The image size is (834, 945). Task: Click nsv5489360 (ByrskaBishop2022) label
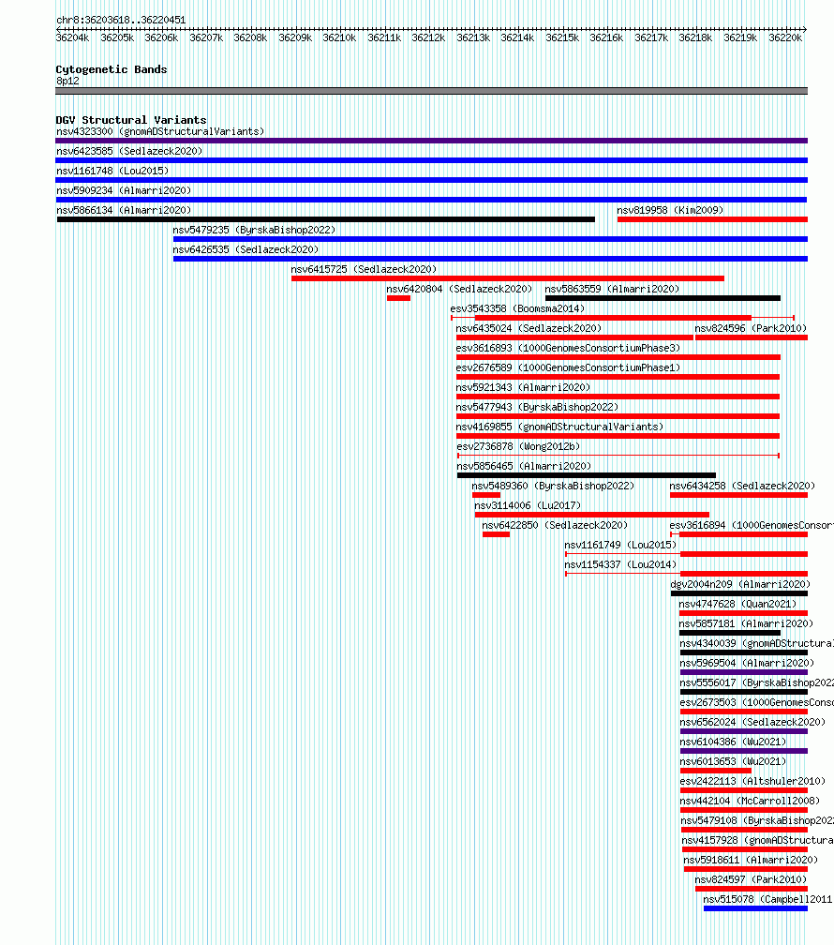coord(553,486)
